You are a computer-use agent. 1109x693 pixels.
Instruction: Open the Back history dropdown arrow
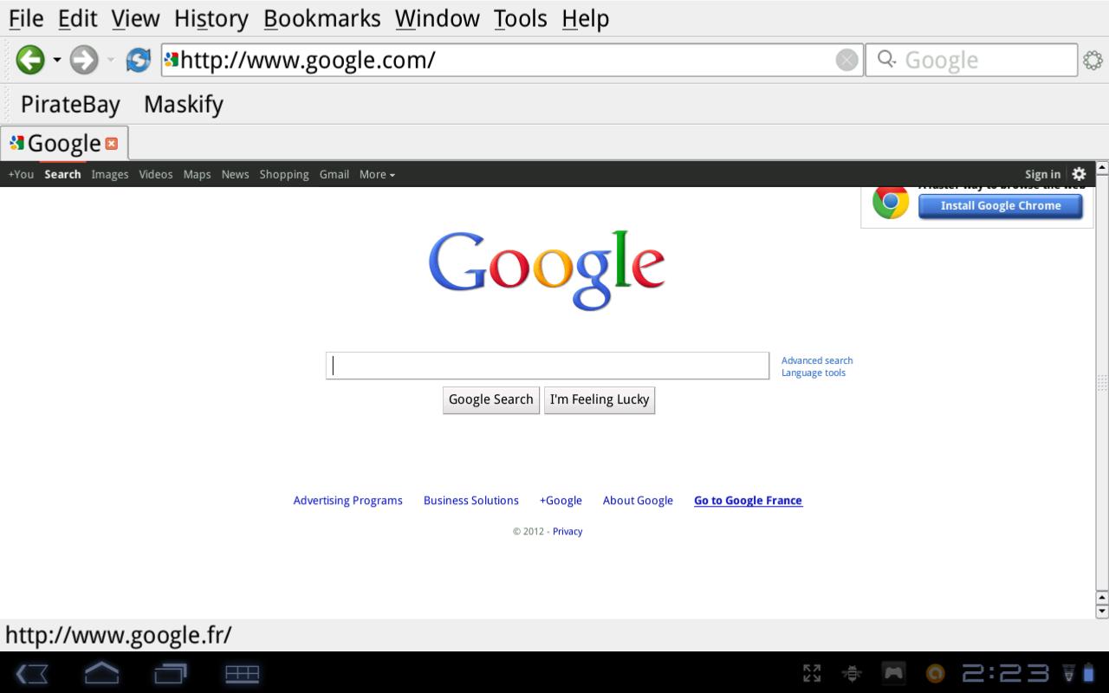[x=57, y=60]
